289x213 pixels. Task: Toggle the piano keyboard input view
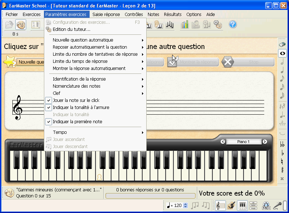coord(242,206)
